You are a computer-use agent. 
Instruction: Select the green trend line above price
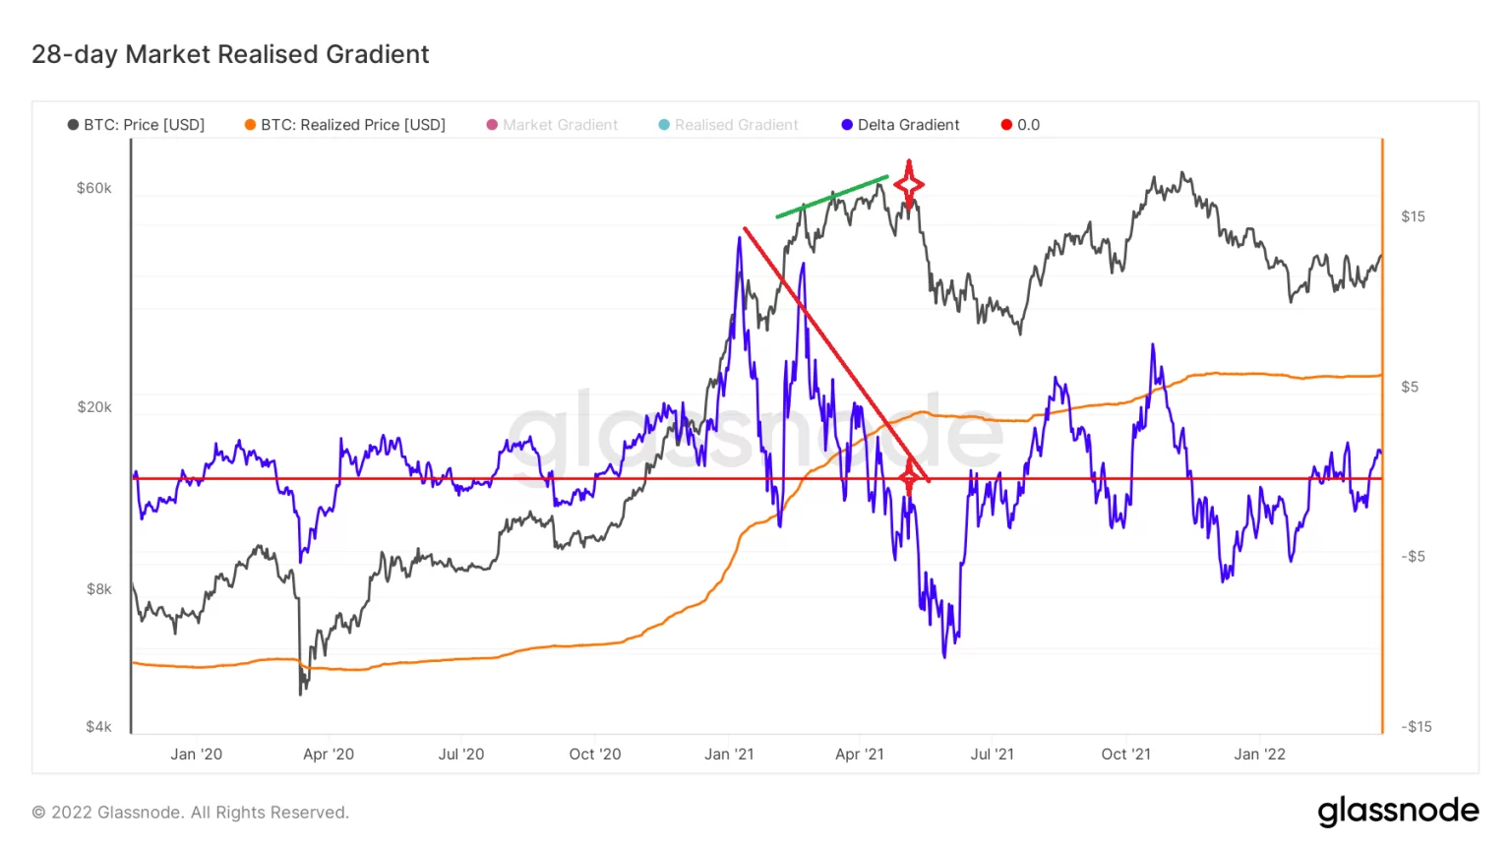coord(832,196)
